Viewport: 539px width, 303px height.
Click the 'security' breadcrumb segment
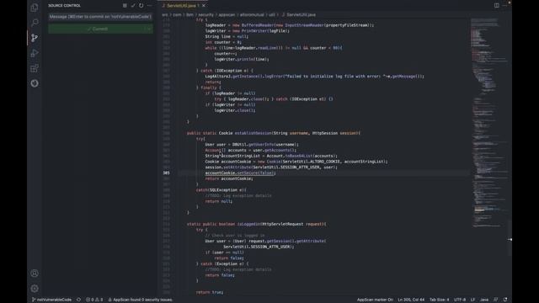click(x=205, y=15)
